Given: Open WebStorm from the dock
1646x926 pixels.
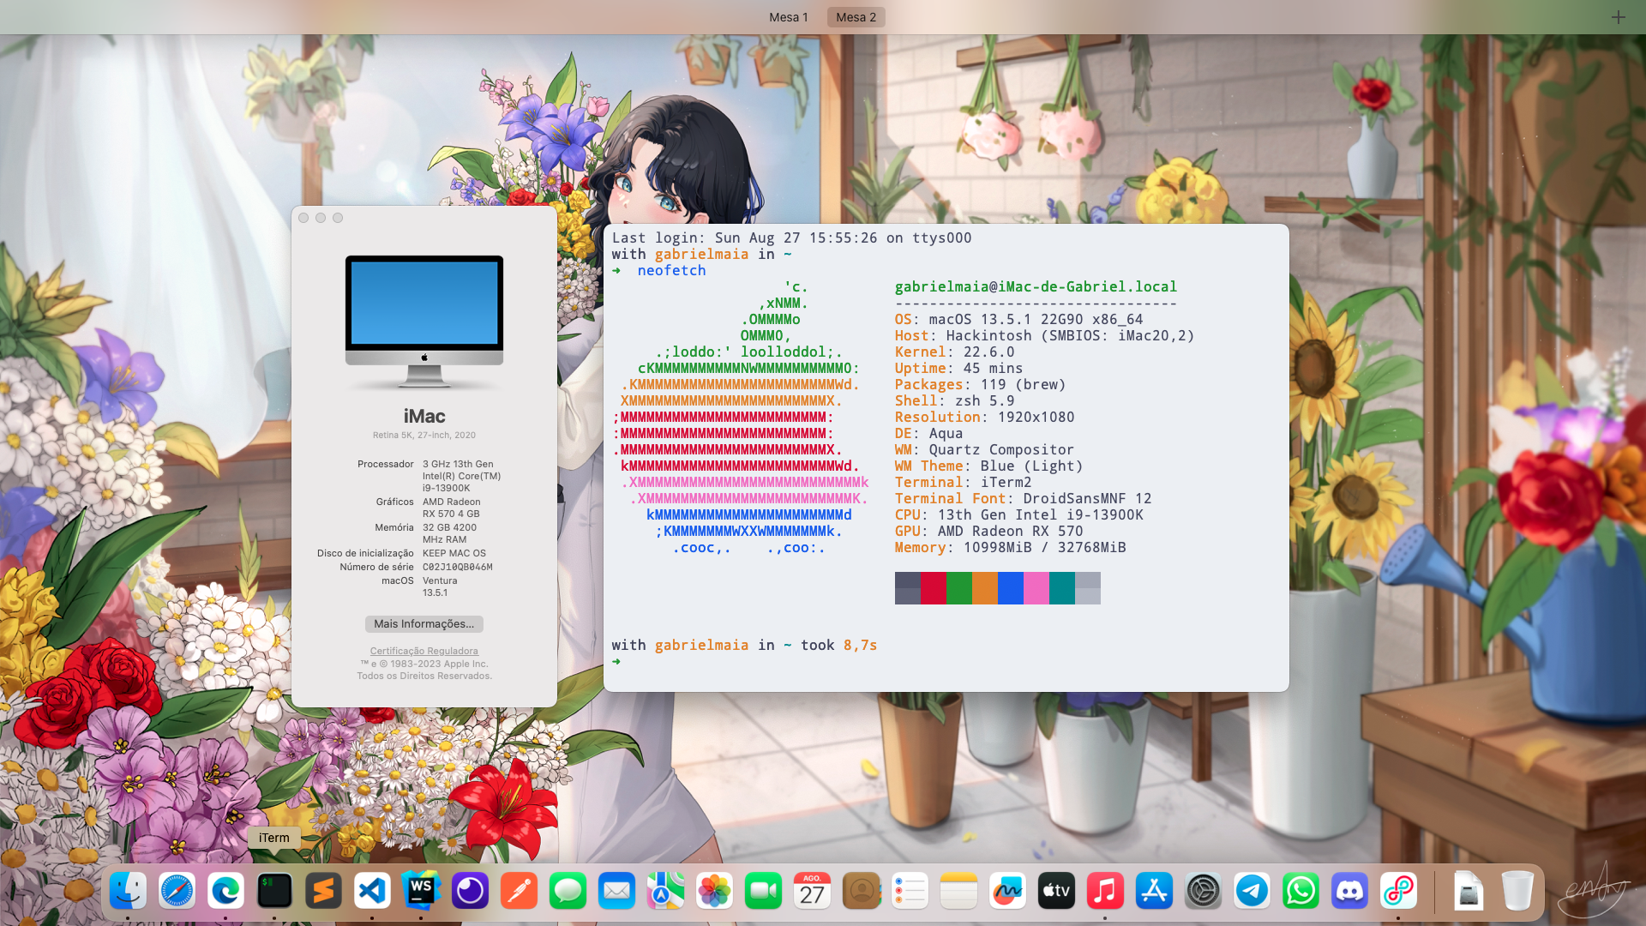Looking at the screenshot, I should tap(421, 892).
